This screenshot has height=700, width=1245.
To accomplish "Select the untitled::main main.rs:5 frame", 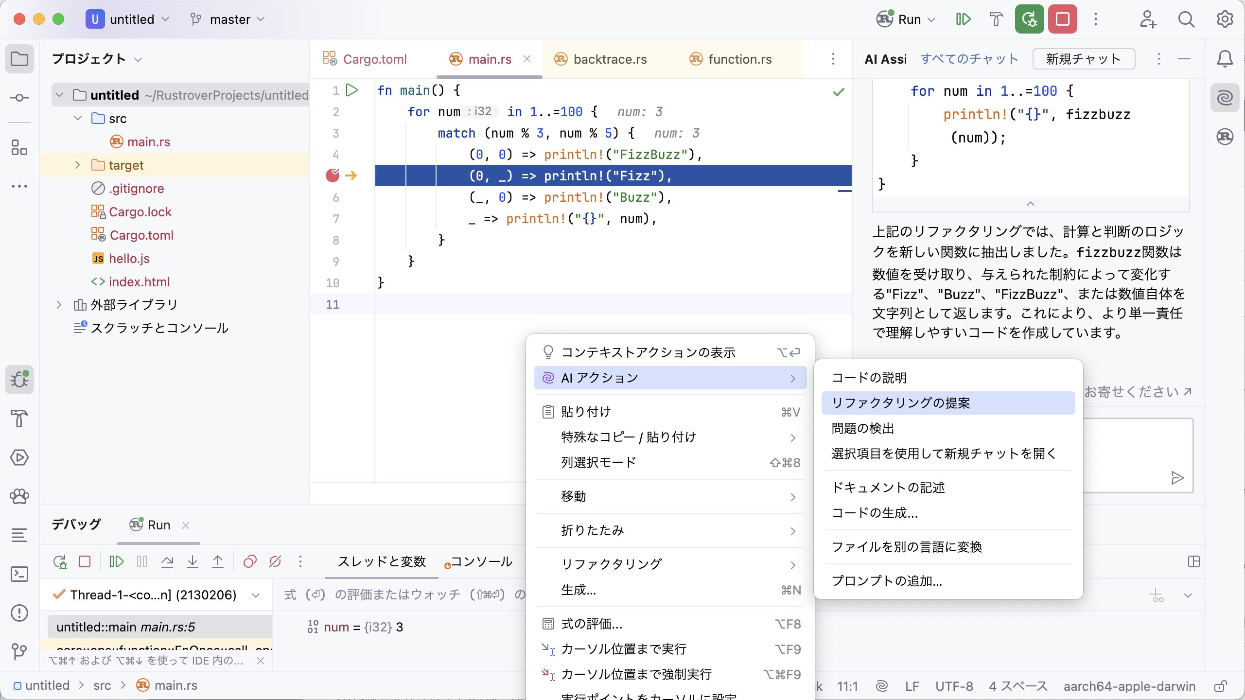I will point(159,627).
